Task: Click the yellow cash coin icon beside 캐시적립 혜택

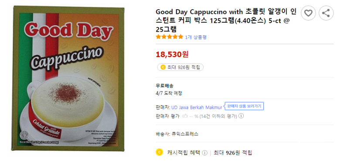Action: [159, 152]
